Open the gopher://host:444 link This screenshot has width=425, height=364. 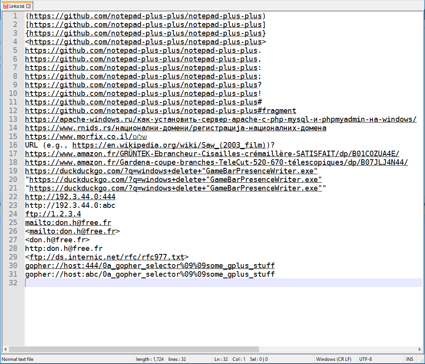pos(150,266)
